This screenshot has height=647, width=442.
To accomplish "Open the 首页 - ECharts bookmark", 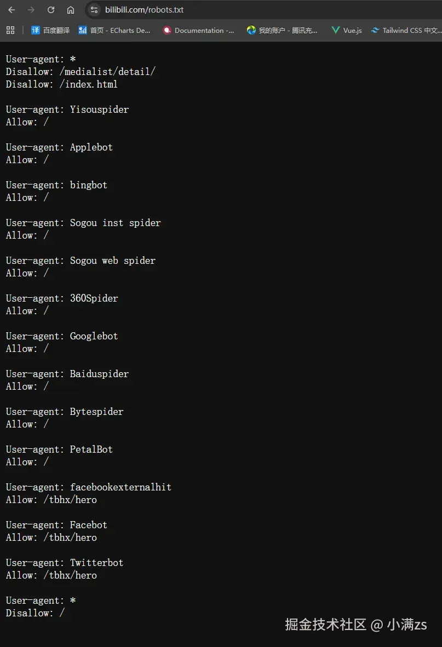I will click(x=114, y=30).
